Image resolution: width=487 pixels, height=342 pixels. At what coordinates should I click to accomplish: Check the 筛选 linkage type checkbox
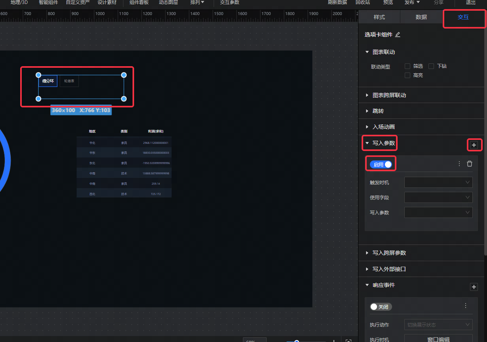coord(407,66)
